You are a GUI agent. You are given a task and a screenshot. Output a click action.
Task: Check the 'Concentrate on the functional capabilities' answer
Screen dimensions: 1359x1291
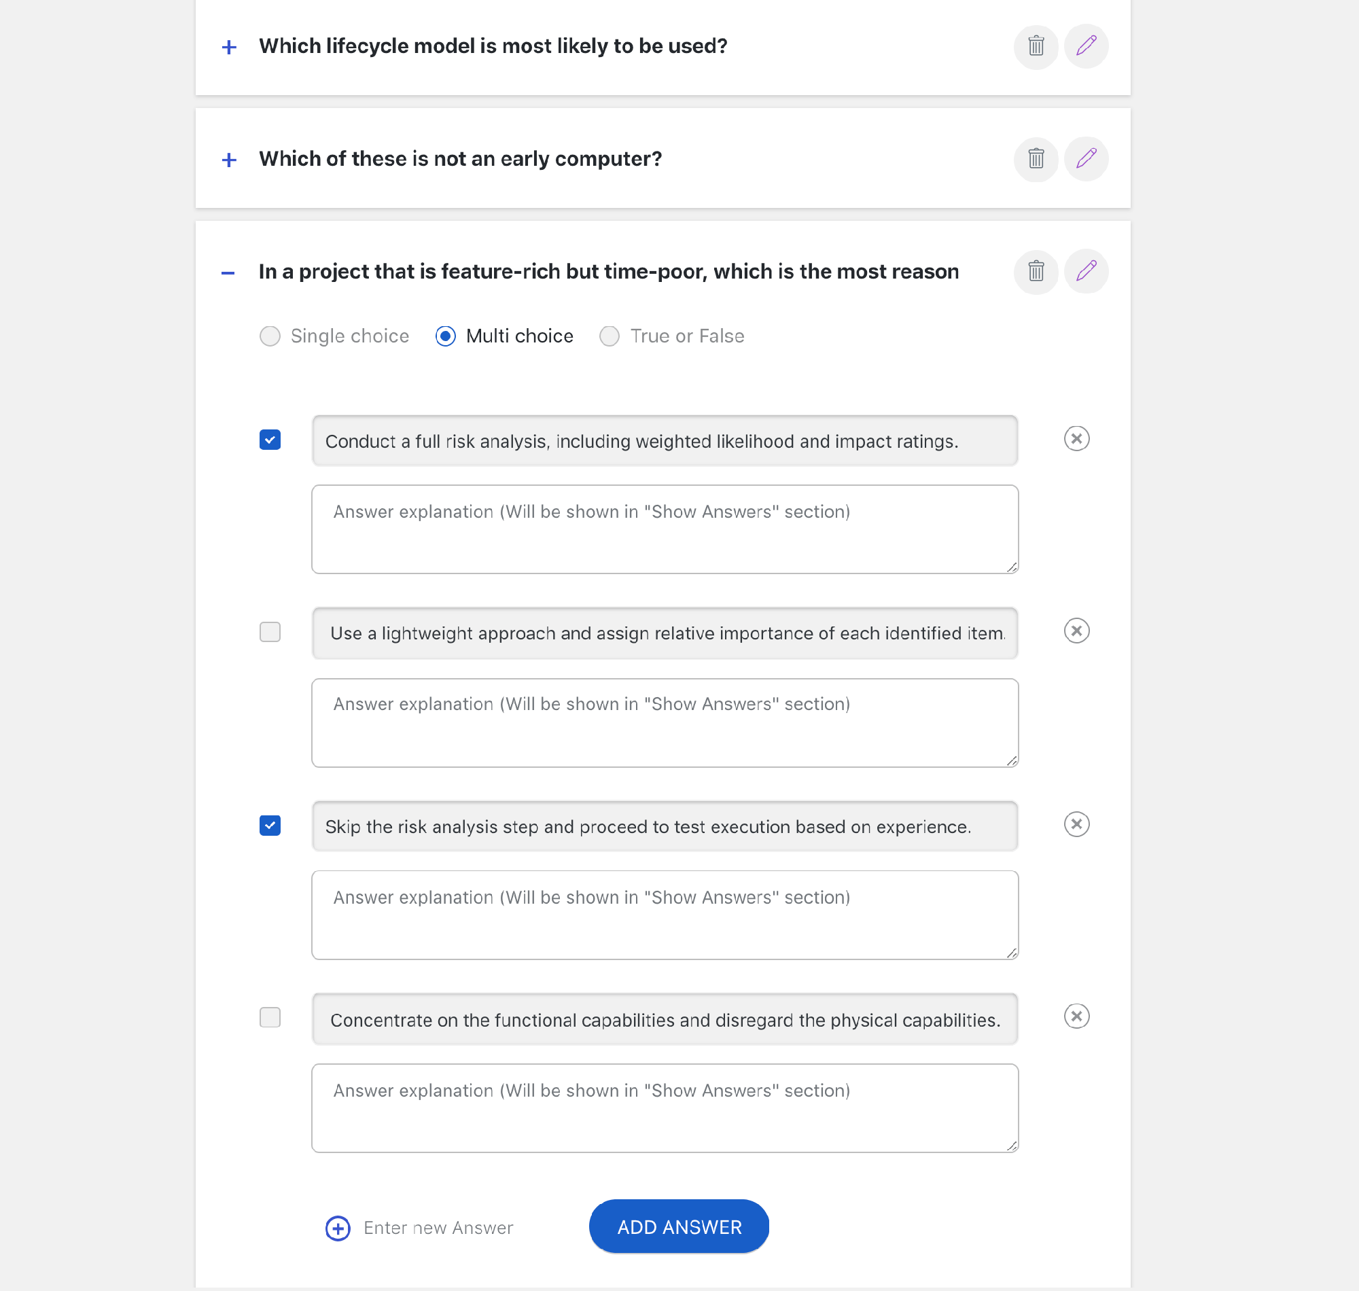click(x=270, y=1017)
